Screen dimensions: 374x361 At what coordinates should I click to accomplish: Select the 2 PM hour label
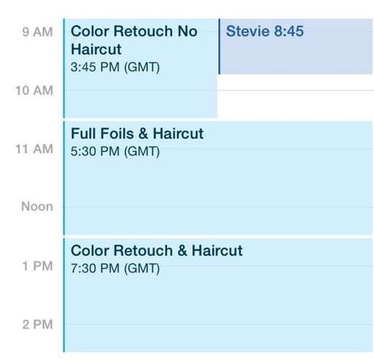(37, 324)
